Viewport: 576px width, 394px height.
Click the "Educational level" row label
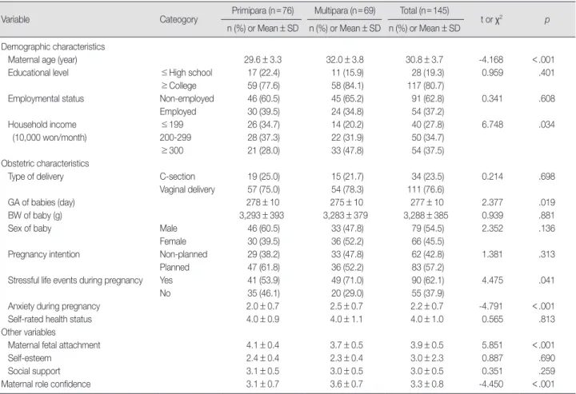click(38, 73)
